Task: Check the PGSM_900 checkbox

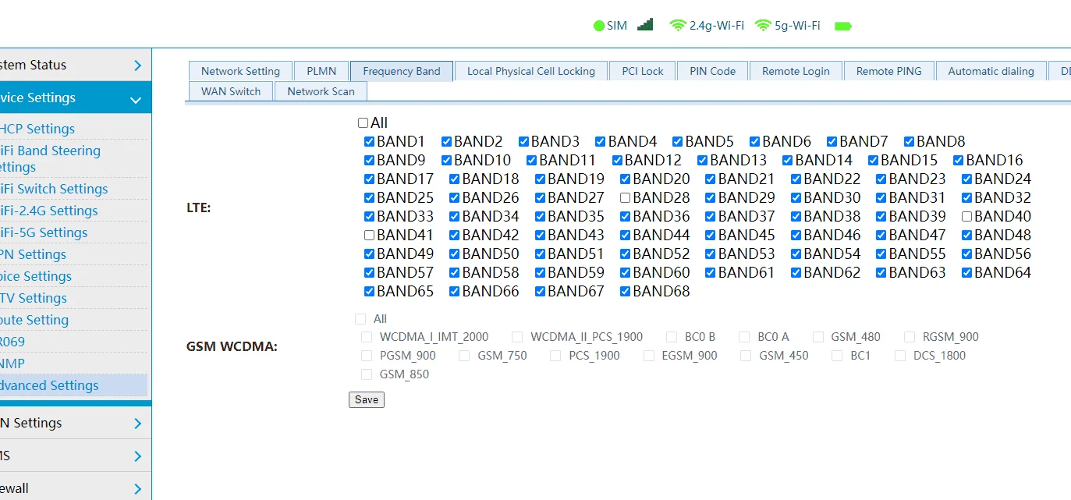Action: (x=367, y=356)
